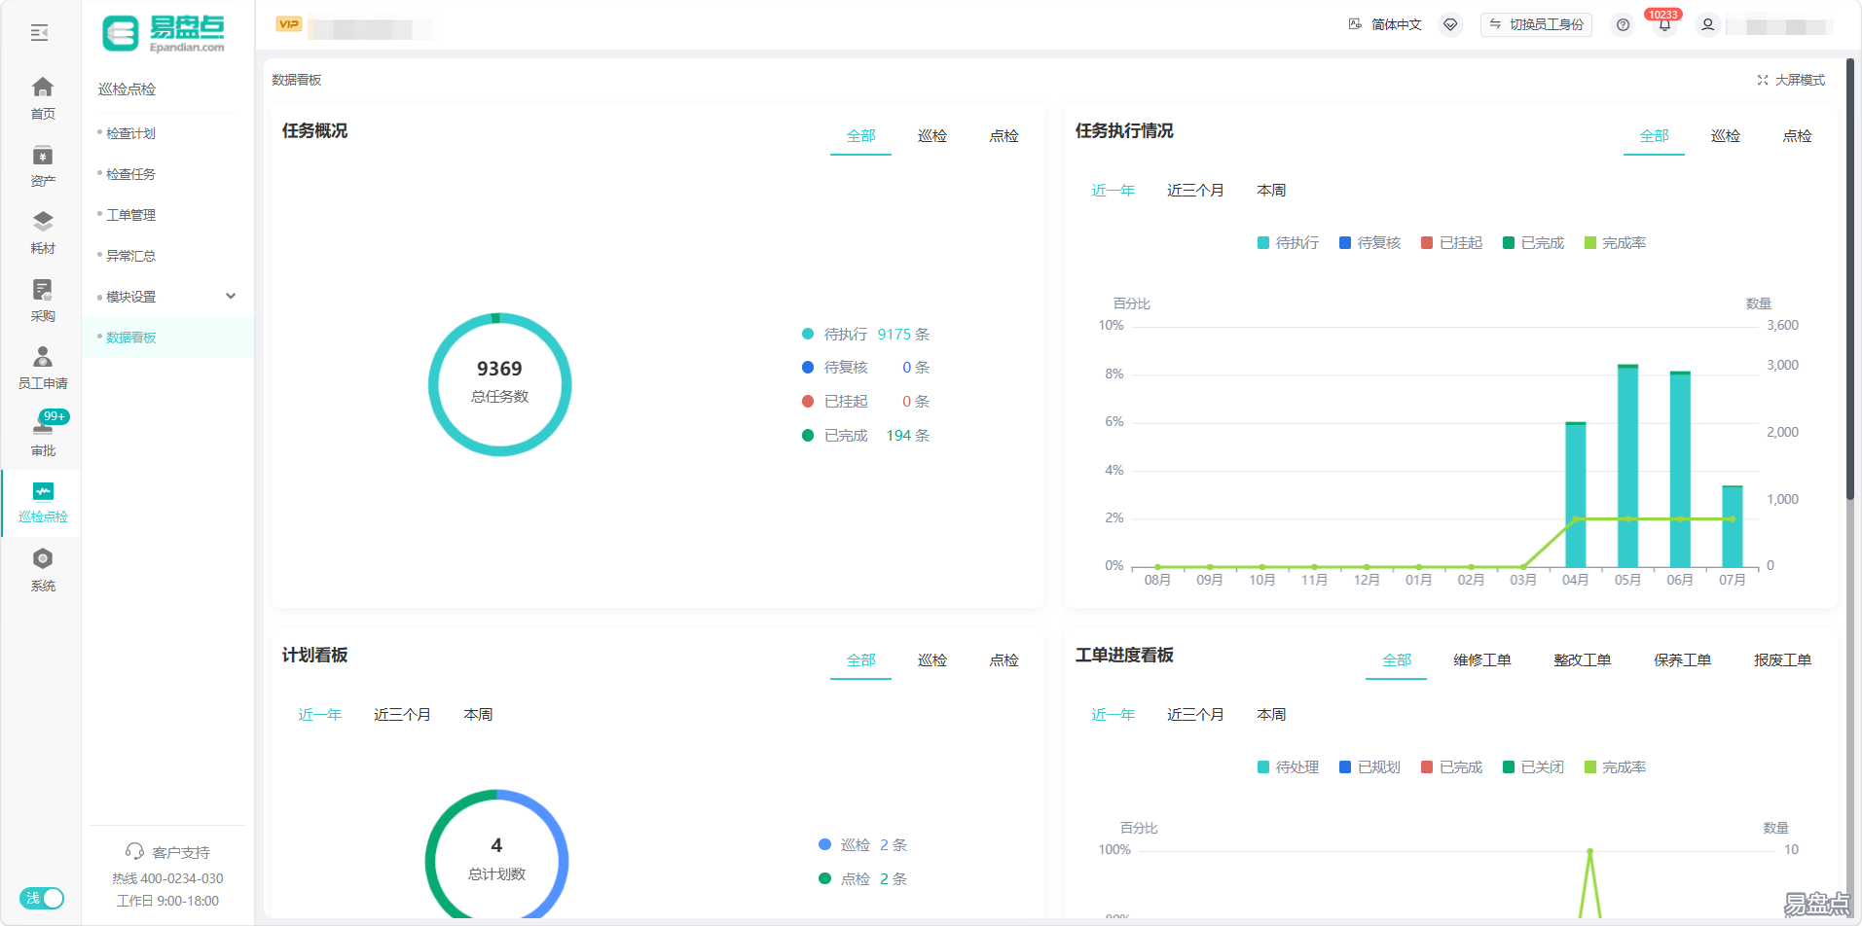This screenshot has width=1862, height=926.
Task: Choose 近一年 range in 计划看板
Action: (320, 715)
